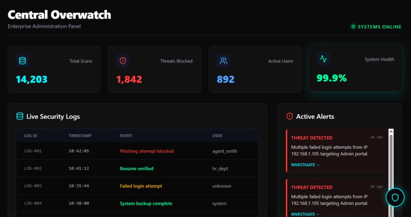Click the System Health label
The image size is (411, 217).
tap(379, 60)
